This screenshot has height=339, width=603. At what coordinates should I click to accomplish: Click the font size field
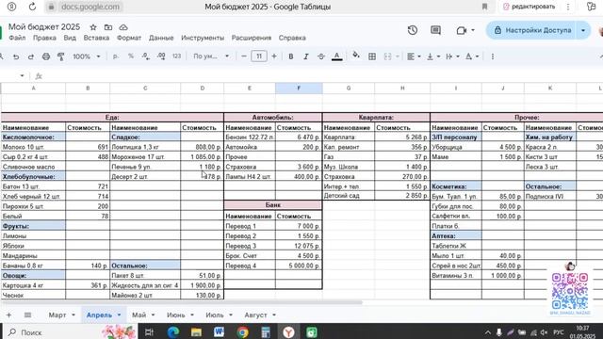[259, 56]
